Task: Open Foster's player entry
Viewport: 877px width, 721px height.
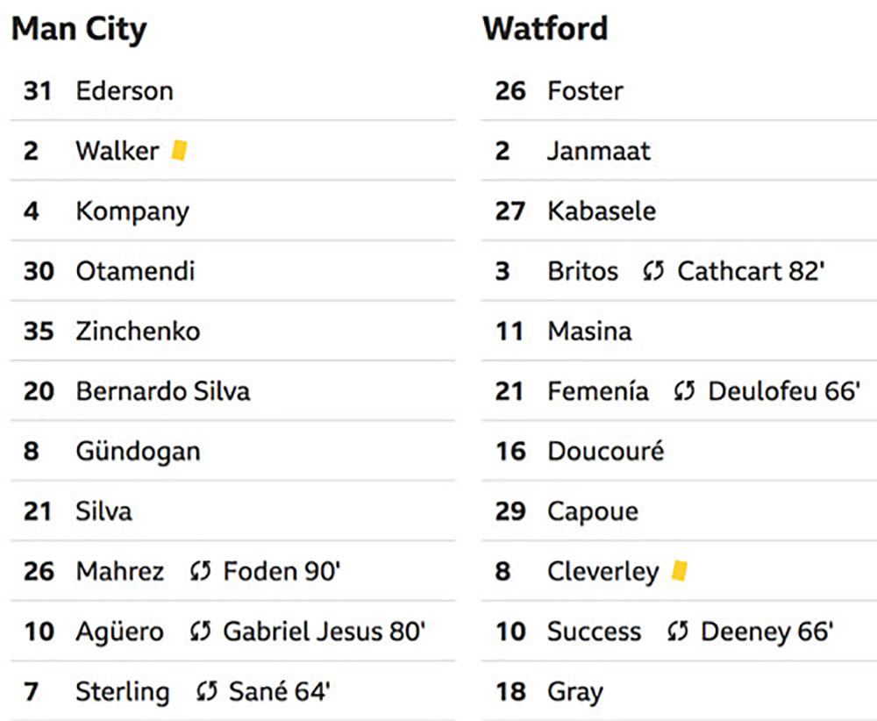Action: [x=679, y=90]
